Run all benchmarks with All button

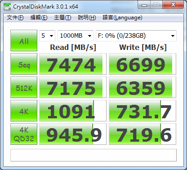(24, 40)
